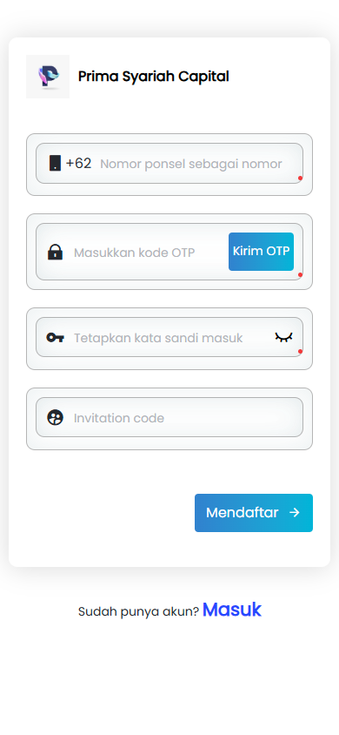This screenshot has width=339, height=735.
Task: Click the Prima Syariah Capital title text
Action: (153, 77)
